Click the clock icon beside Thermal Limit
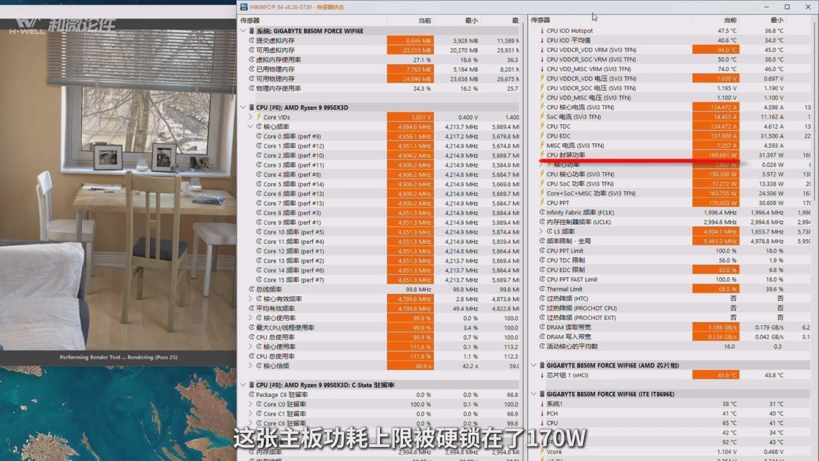This screenshot has width=819, height=461. click(x=542, y=289)
